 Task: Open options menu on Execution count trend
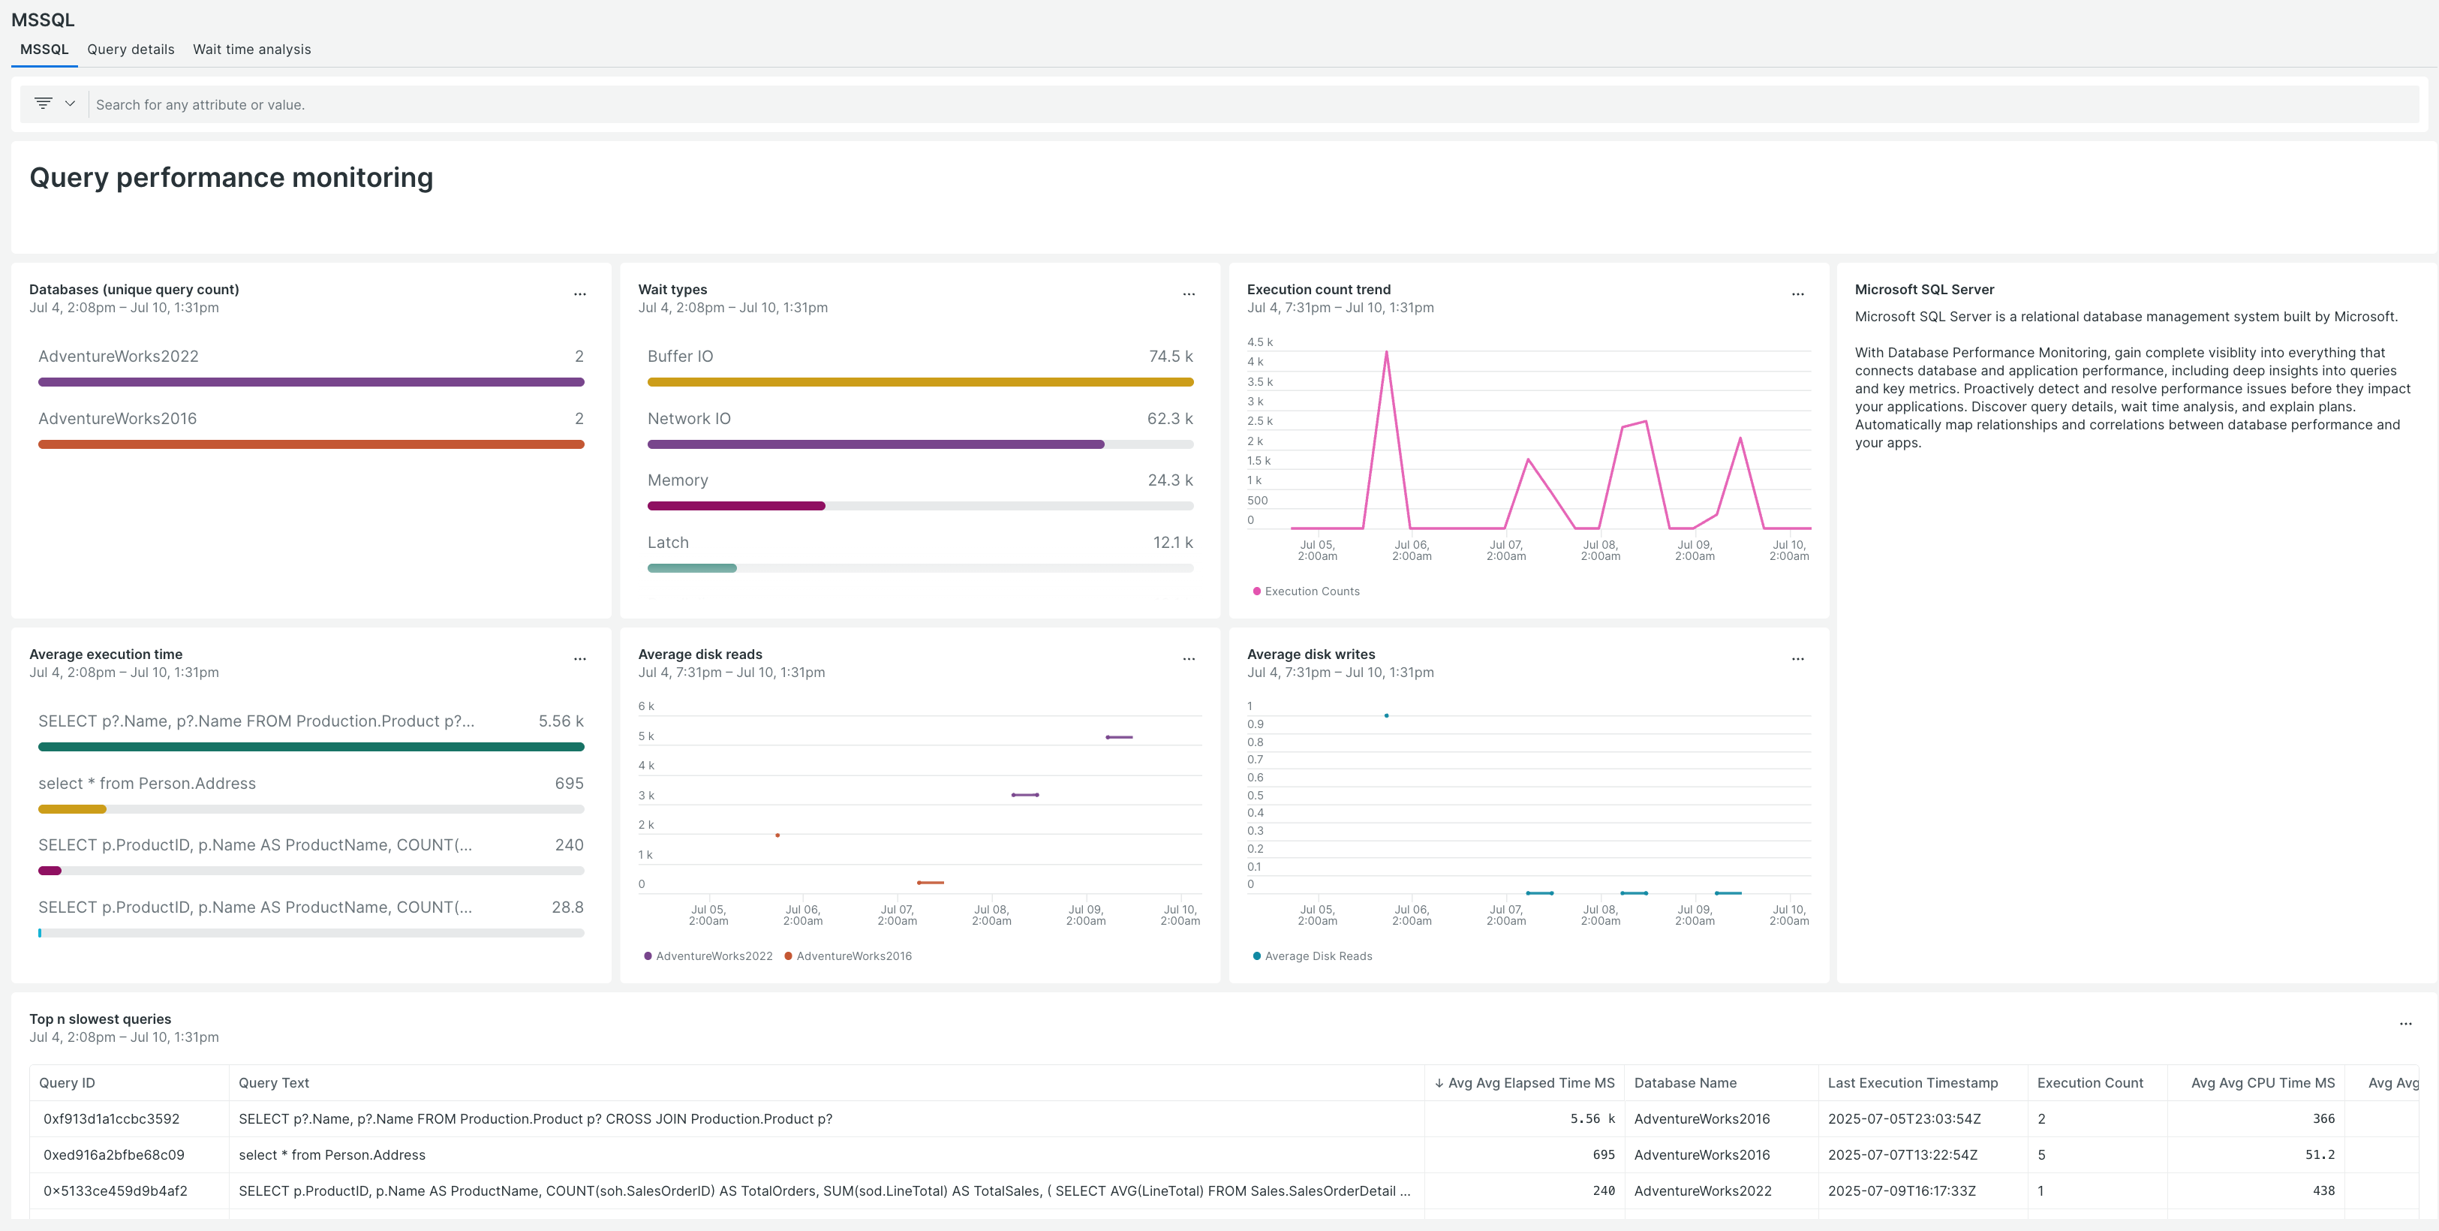coord(1797,293)
